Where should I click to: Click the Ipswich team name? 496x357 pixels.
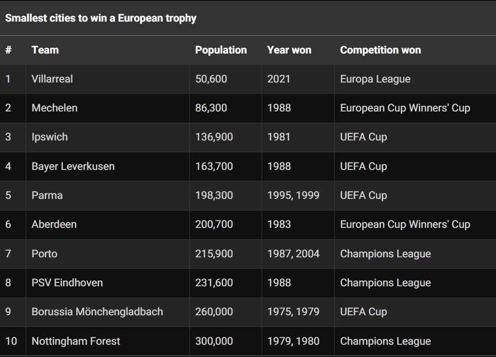click(x=50, y=137)
